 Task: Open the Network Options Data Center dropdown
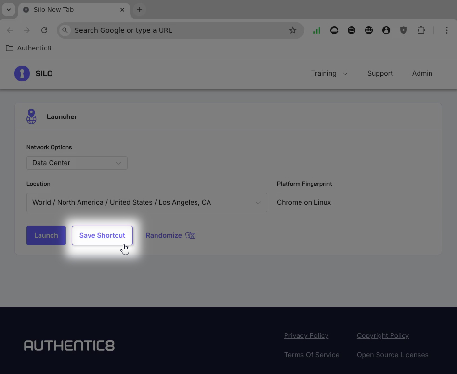pyautogui.click(x=77, y=163)
